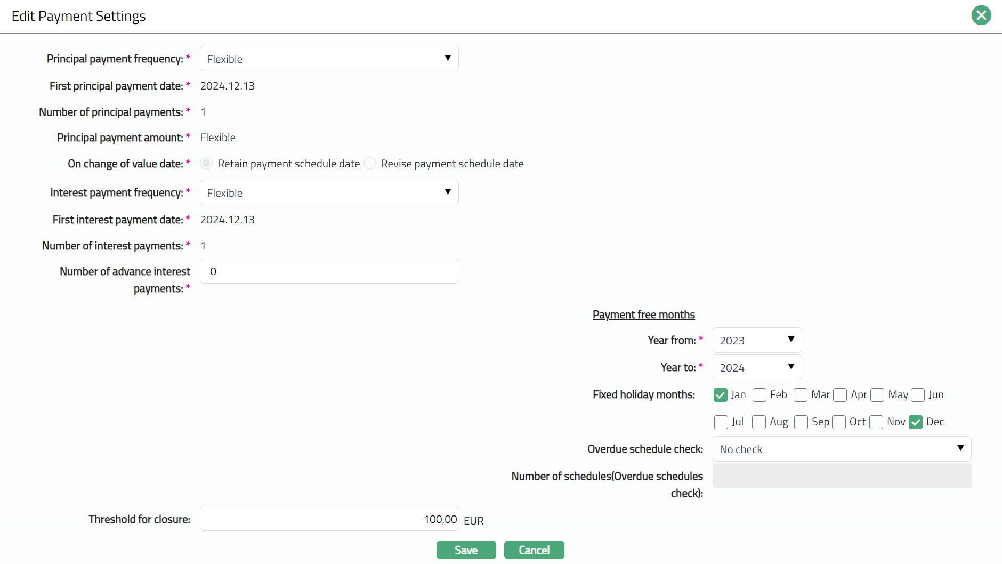This screenshot has height=564, width=1002.
Task: Uncheck the Dec holiday month checkbox
Action: (916, 422)
